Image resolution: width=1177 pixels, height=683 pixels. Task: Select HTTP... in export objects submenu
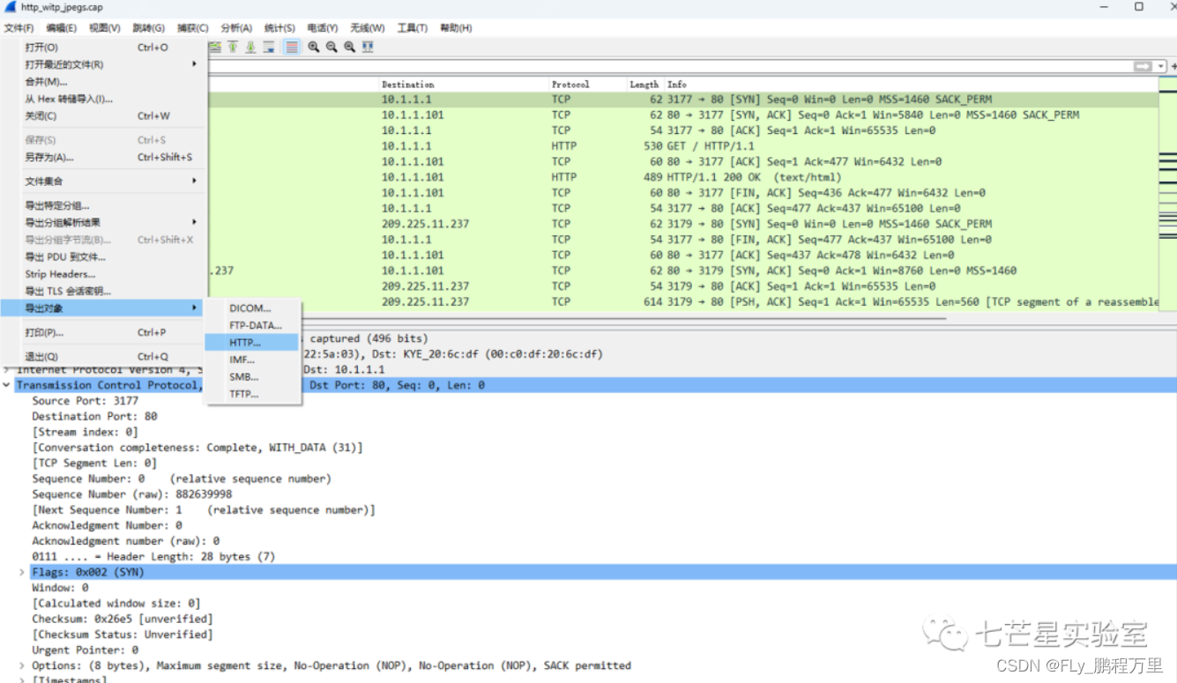pyautogui.click(x=253, y=342)
